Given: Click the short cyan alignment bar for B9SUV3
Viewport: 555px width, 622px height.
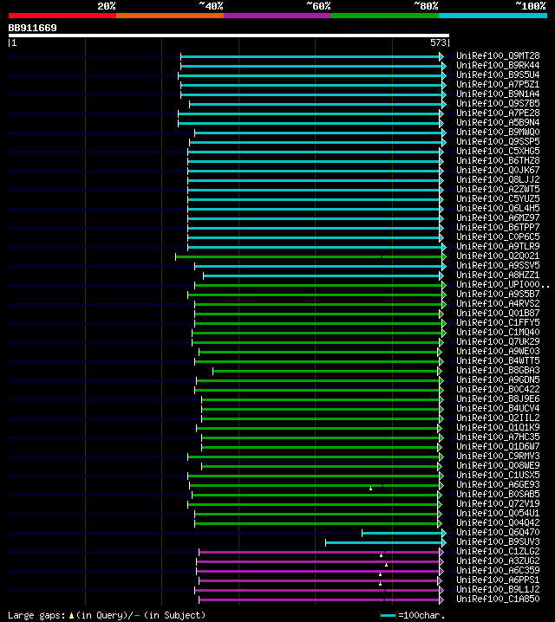Looking at the screenshot, I should click(x=383, y=542).
